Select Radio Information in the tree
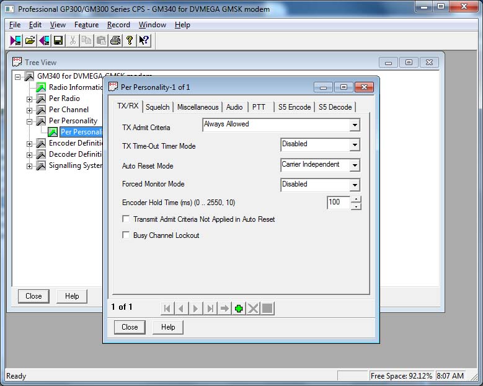The image size is (483, 386). pos(76,87)
